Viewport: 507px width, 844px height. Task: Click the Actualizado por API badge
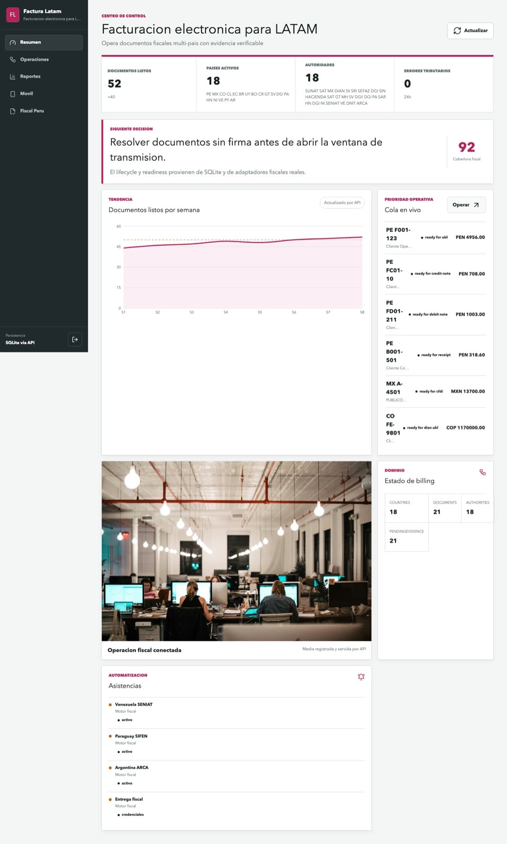point(342,203)
